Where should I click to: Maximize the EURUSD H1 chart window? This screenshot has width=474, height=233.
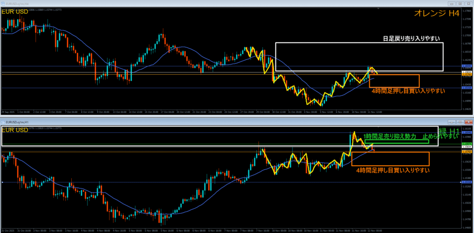coord(460,122)
